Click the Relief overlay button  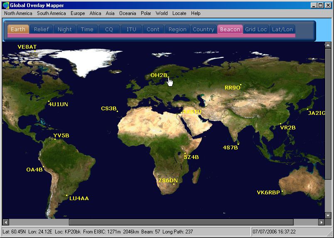click(41, 30)
